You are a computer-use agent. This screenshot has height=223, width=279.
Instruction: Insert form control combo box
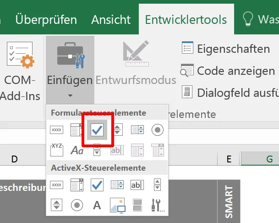pyautogui.click(x=77, y=130)
